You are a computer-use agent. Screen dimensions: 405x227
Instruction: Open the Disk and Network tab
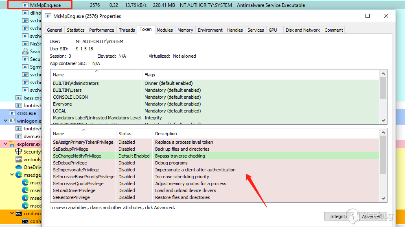coord(302,30)
